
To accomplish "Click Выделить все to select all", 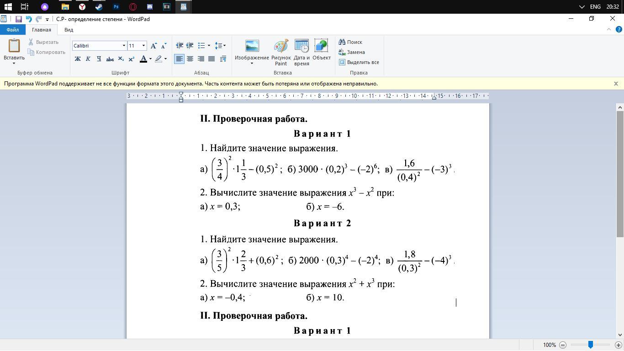I will [x=359, y=62].
